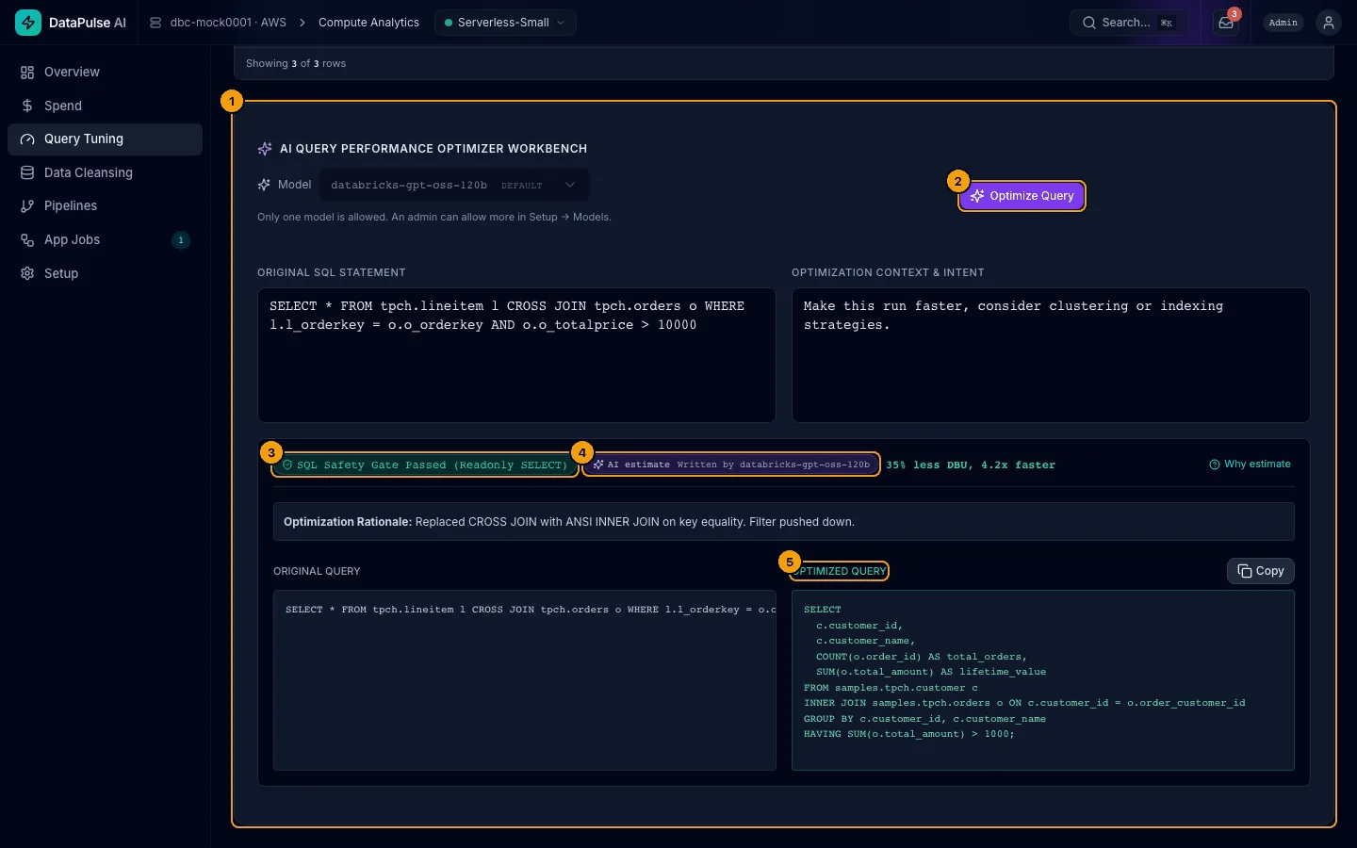Click the workspace server icon near dbc-mock0001

155,23
